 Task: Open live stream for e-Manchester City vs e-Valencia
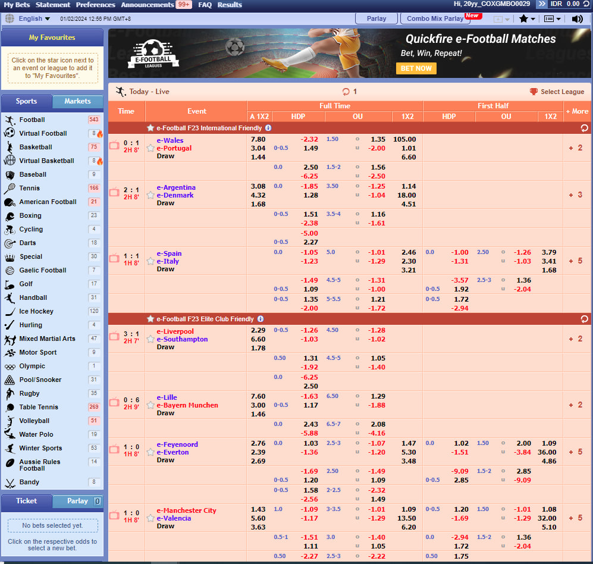(114, 515)
